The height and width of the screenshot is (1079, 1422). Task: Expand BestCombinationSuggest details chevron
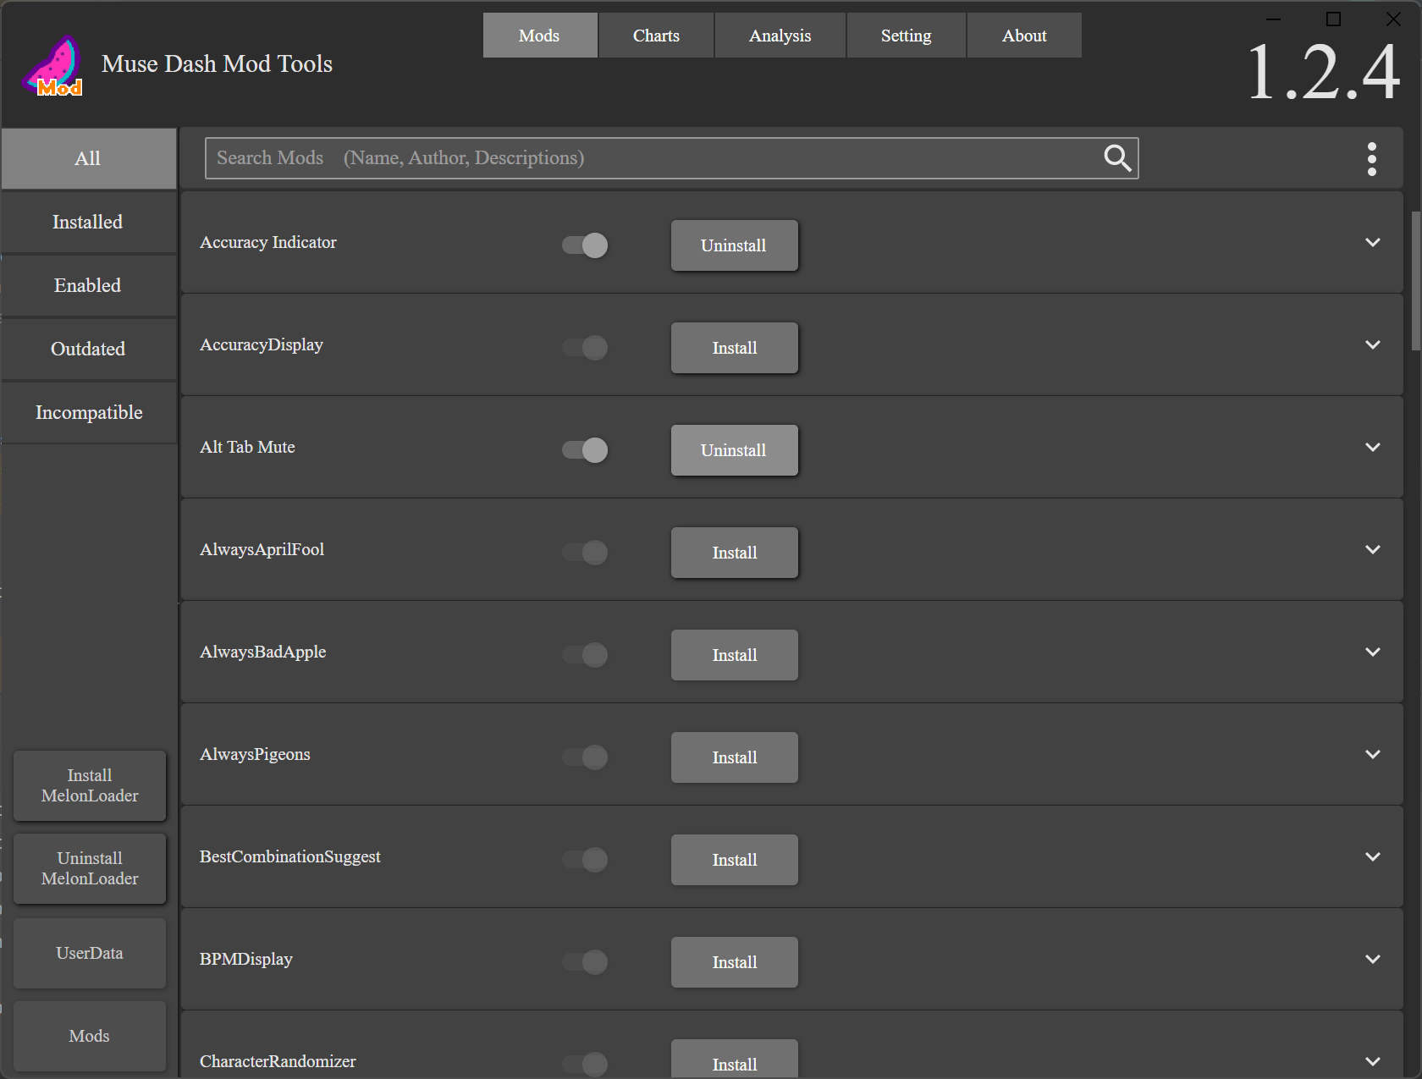tap(1373, 857)
